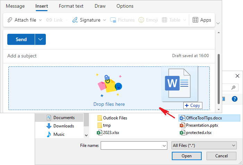243x165 pixels.
Task: Open the Send options dropdown arrow
Action: 40,39
